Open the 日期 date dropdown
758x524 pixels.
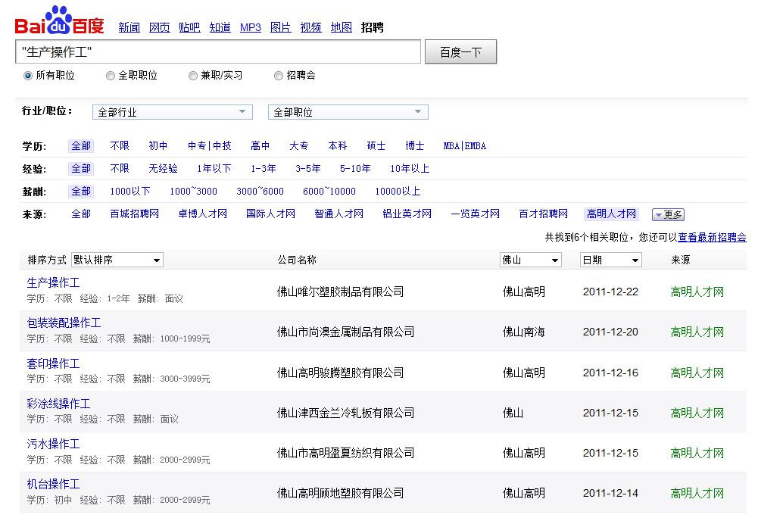click(x=610, y=260)
